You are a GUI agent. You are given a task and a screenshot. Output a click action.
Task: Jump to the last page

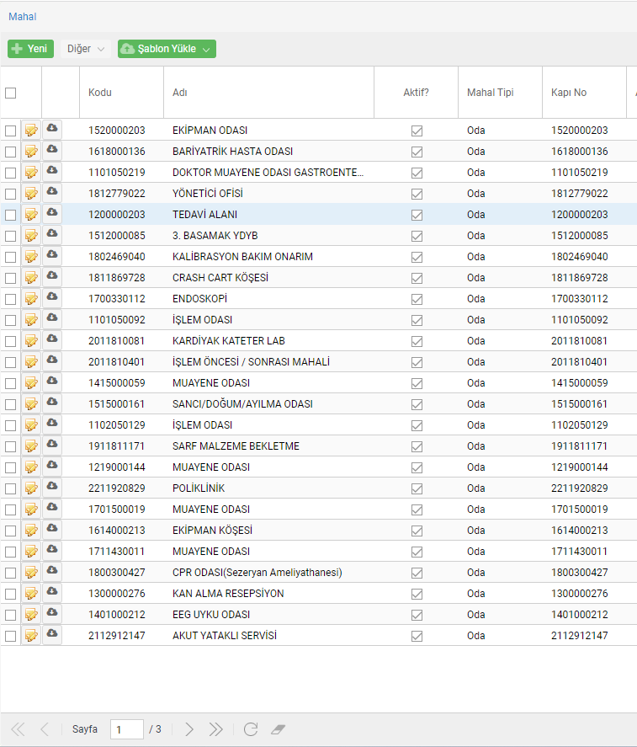coord(215,729)
